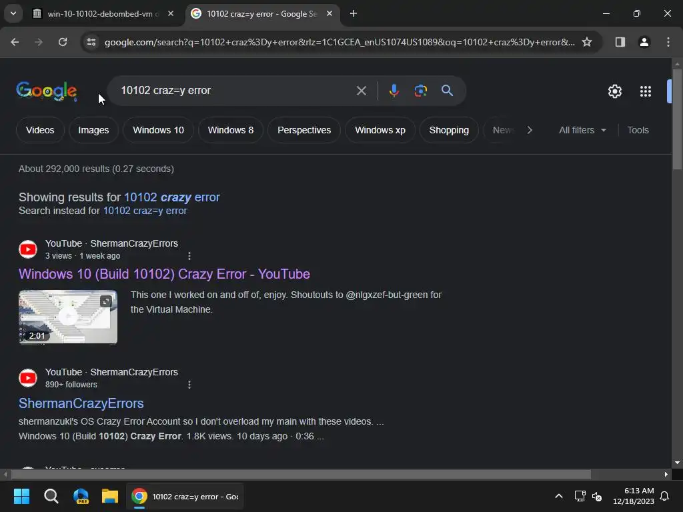Play the 2:01 video thumbnail
Viewport: 683px width, 512px height.
click(68, 317)
